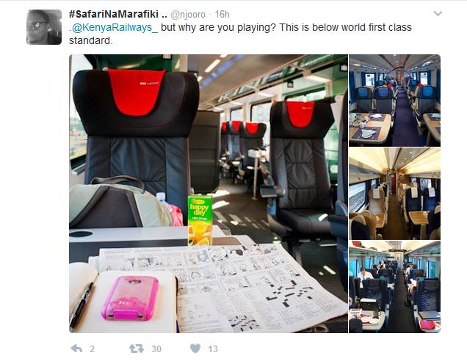
Task: Click the retweet icon
Action: click(137, 349)
